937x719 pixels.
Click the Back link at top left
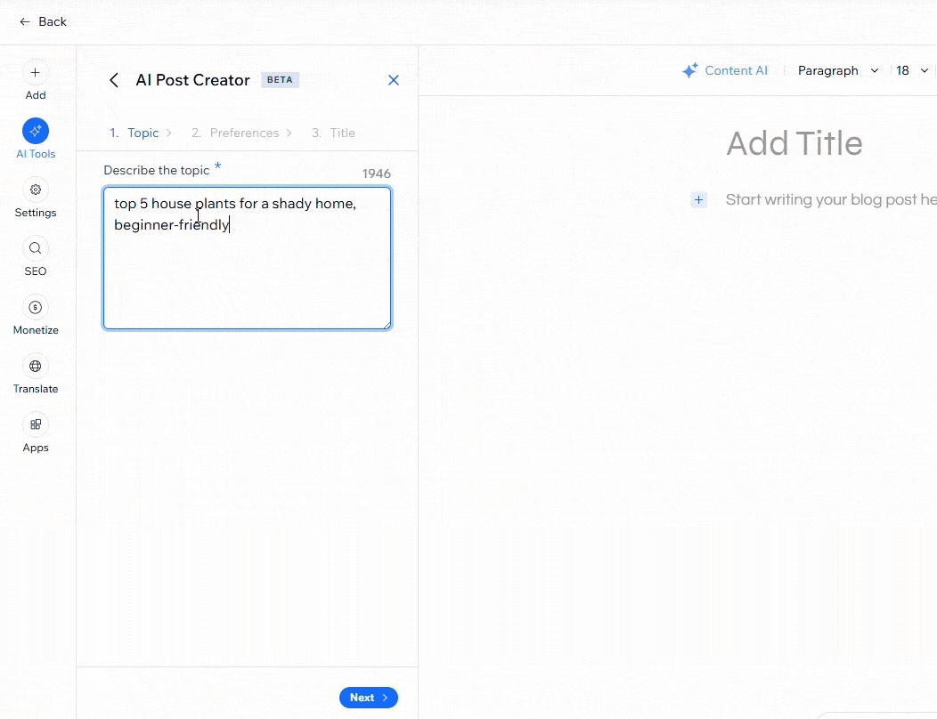(x=42, y=21)
